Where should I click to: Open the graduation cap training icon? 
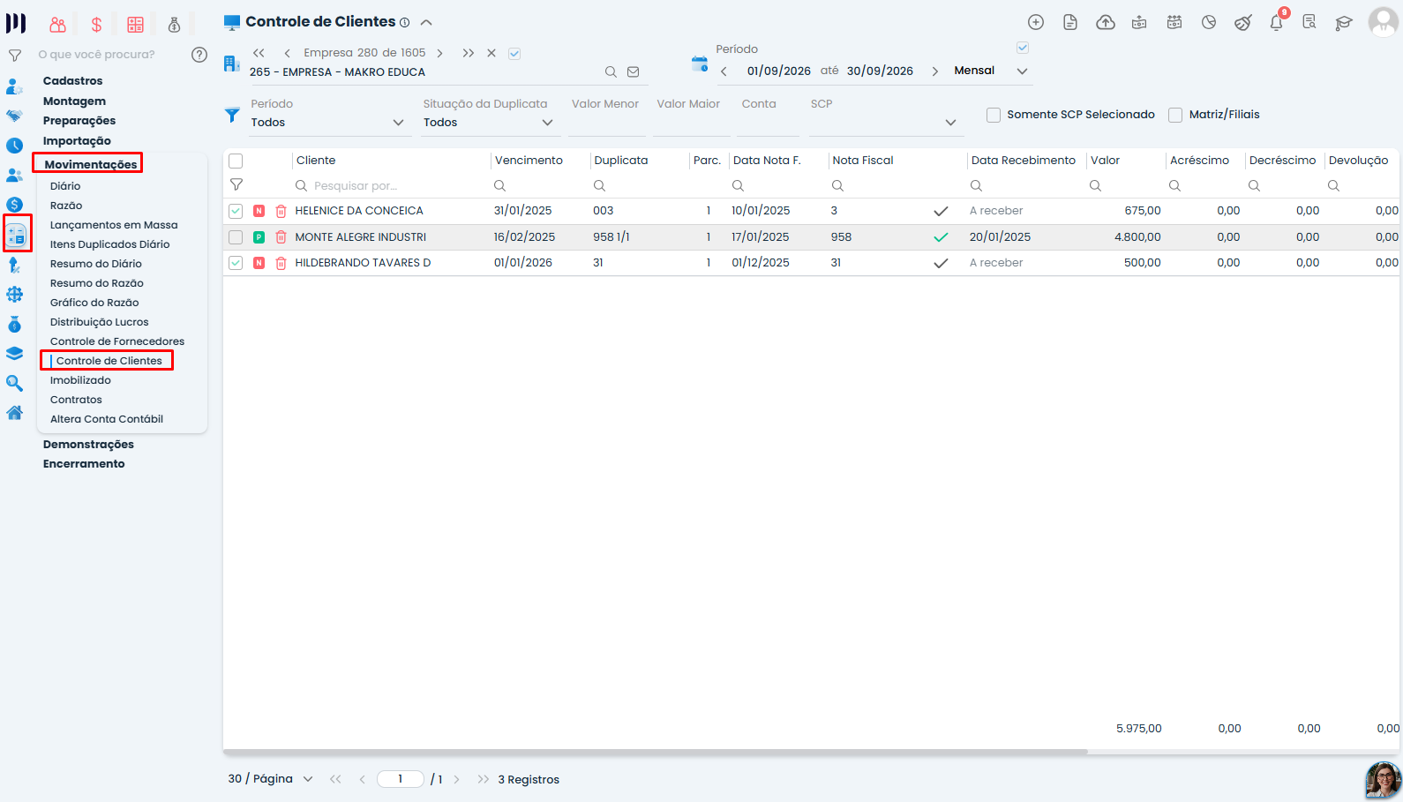(x=1344, y=23)
